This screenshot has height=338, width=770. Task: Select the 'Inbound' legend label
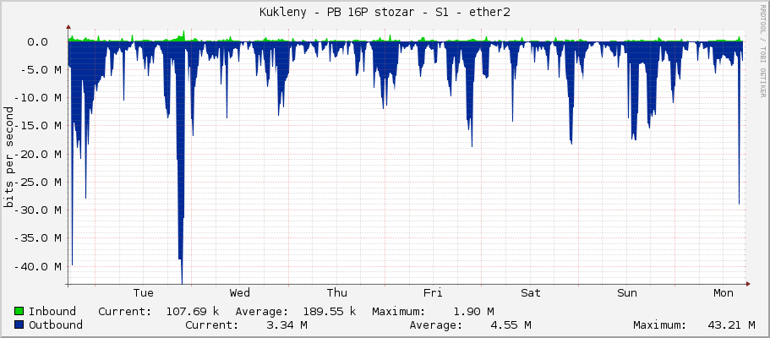tap(52, 312)
